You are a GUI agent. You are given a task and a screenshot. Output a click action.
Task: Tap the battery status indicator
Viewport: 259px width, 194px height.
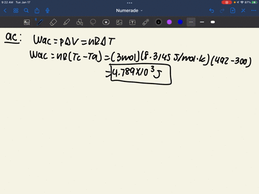[x=254, y=2]
